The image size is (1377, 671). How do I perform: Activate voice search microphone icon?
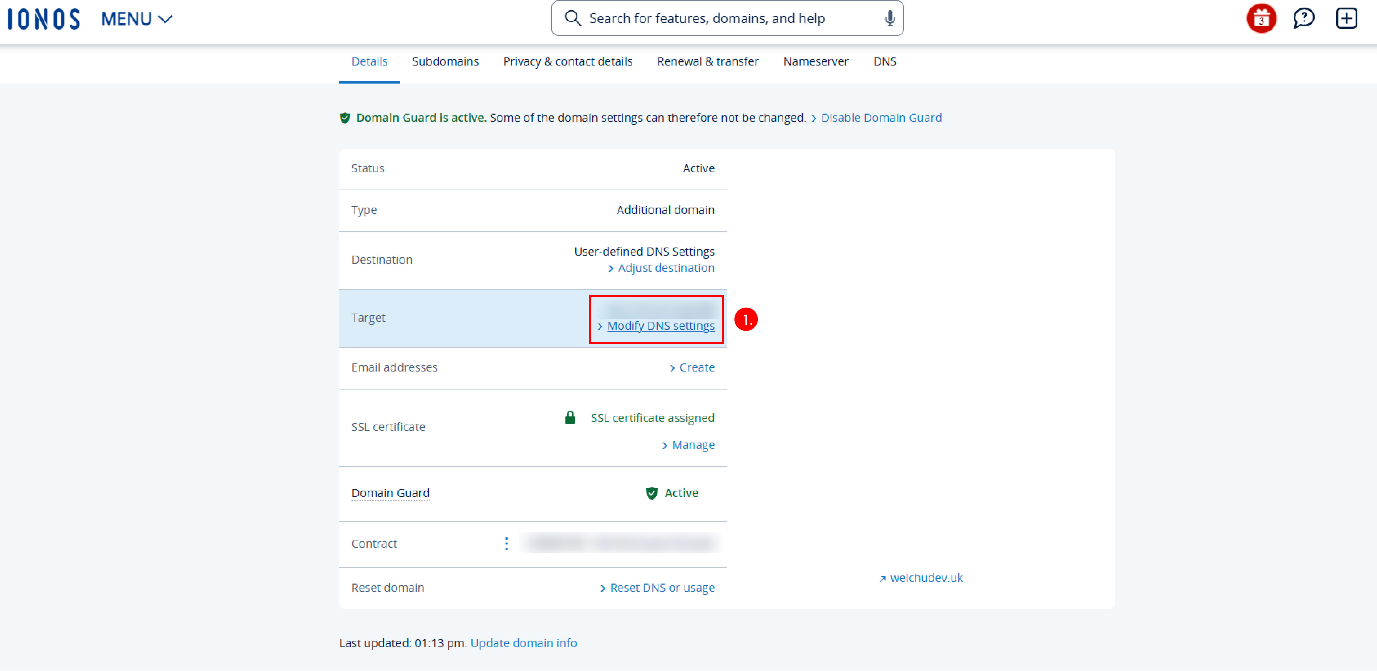pos(889,18)
